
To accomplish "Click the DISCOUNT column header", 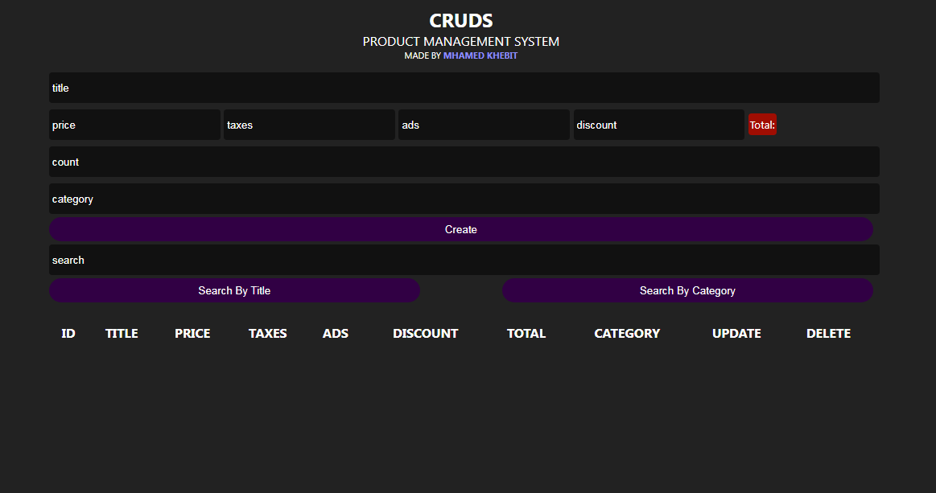I will point(425,334).
